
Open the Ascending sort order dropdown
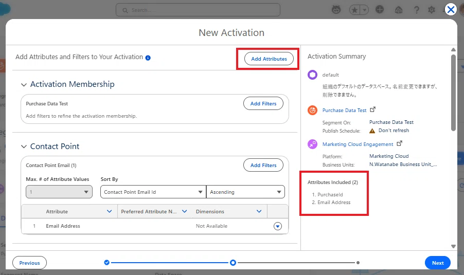click(x=245, y=192)
